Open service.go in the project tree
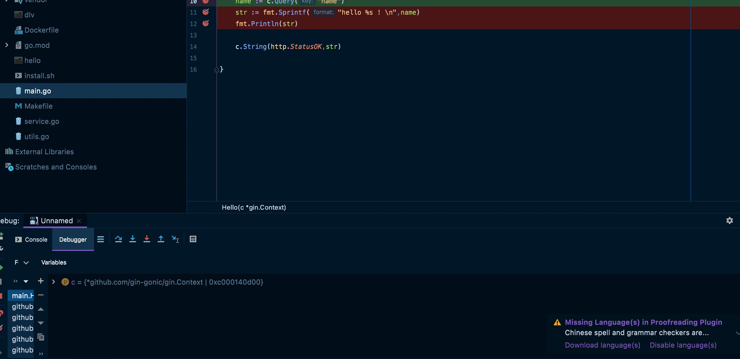Viewport: 740px width, 359px height. click(42, 121)
